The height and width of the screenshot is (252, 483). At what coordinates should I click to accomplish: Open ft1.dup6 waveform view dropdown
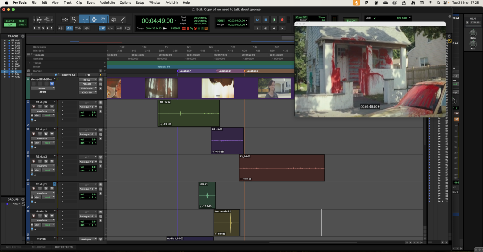[42, 111]
